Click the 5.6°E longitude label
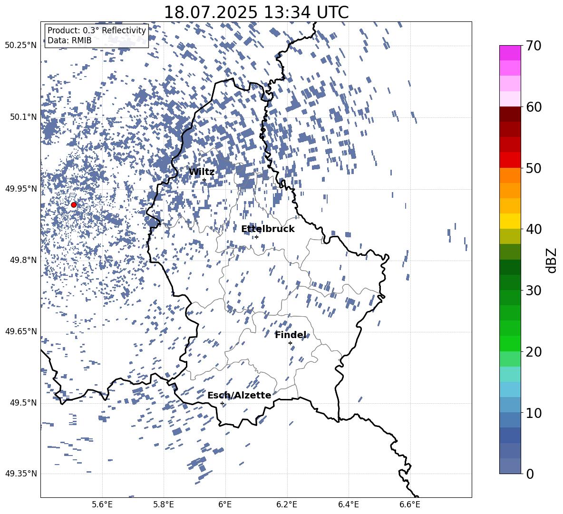This screenshot has height=514, width=563. coord(102,504)
